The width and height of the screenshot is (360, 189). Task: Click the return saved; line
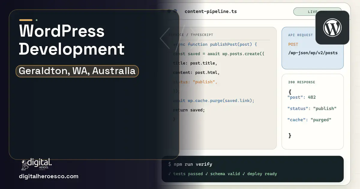[189, 110]
